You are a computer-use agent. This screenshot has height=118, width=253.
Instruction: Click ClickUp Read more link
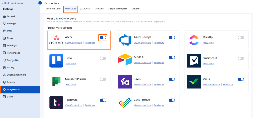tap(208, 43)
